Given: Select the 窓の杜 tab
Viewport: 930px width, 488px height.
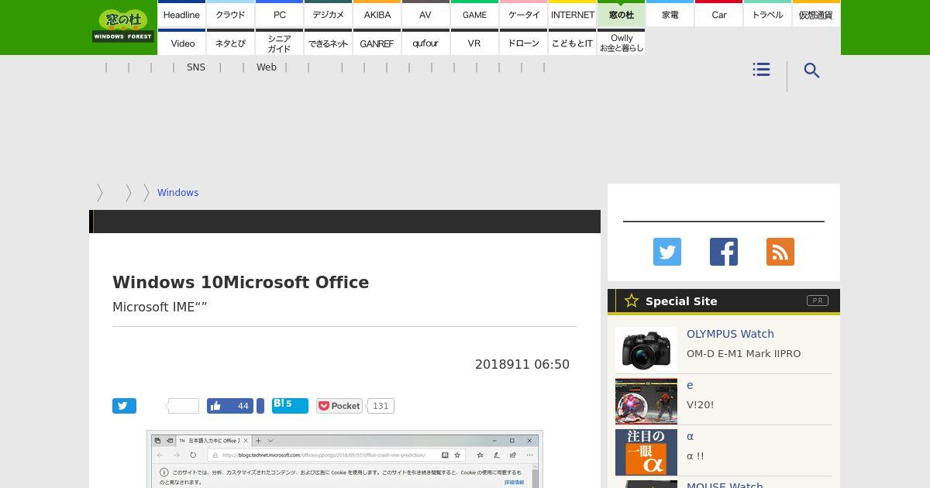Looking at the screenshot, I should click(621, 14).
